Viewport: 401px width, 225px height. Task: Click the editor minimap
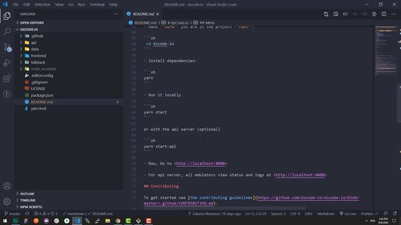pyautogui.click(x=385, y=51)
